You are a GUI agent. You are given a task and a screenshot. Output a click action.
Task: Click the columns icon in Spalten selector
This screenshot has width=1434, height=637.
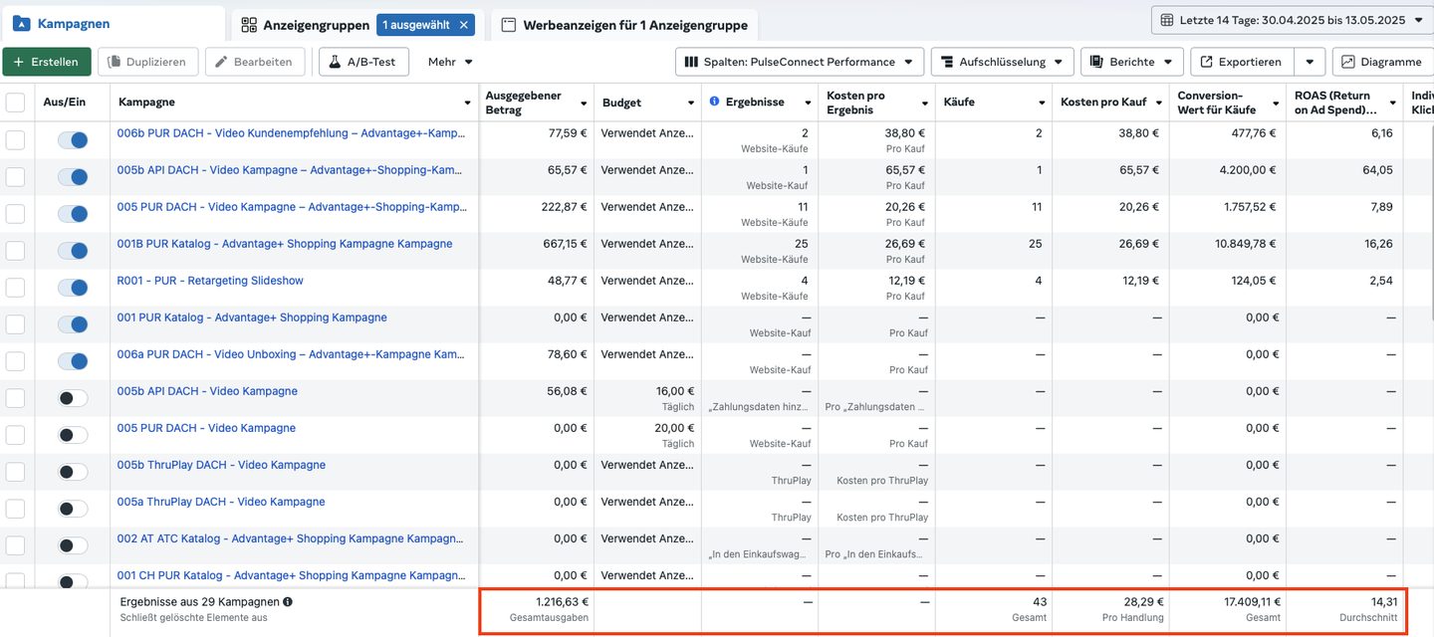click(x=691, y=62)
